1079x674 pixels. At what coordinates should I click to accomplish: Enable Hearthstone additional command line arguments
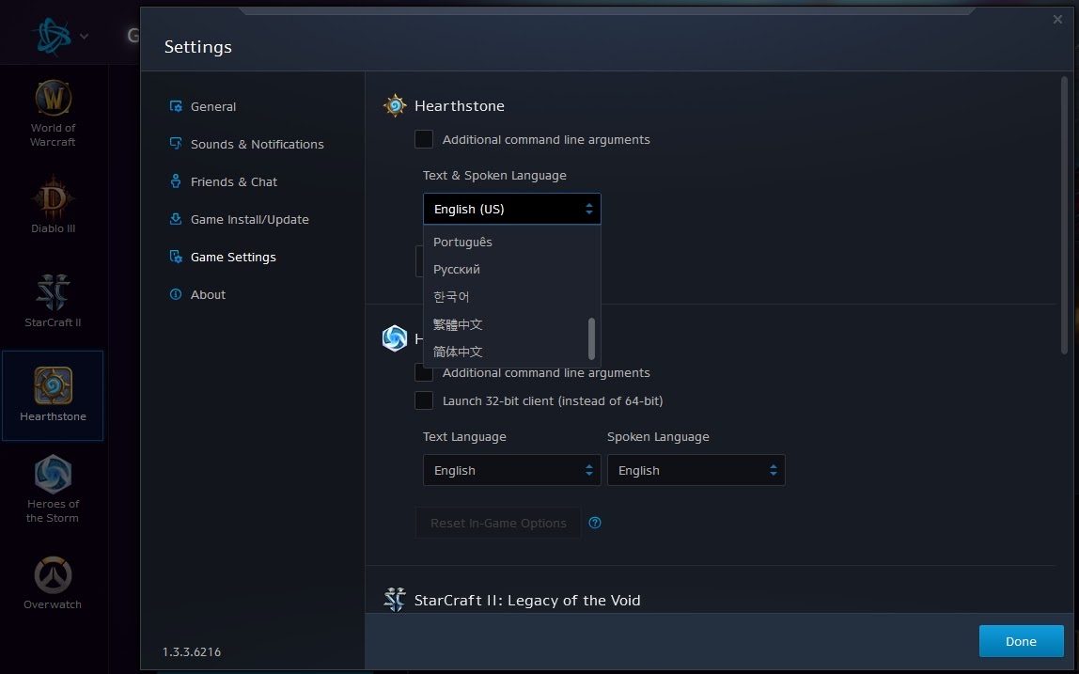(x=424, y=139)
